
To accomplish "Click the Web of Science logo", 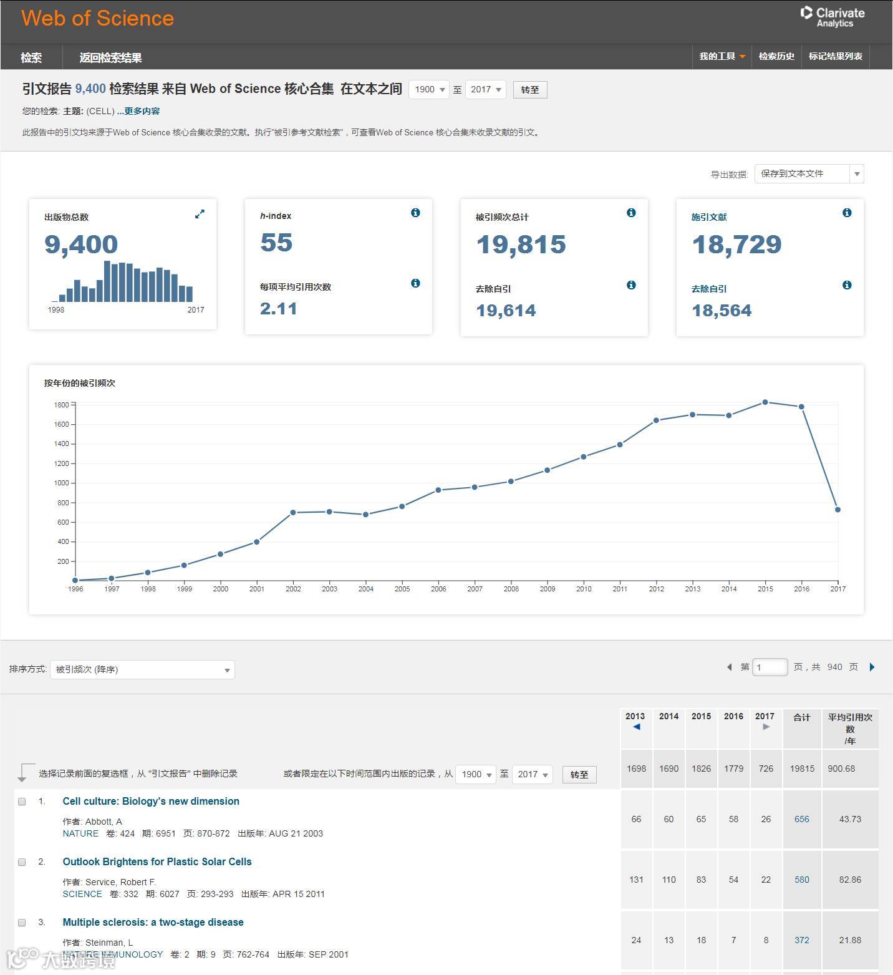I will (98, 18).
